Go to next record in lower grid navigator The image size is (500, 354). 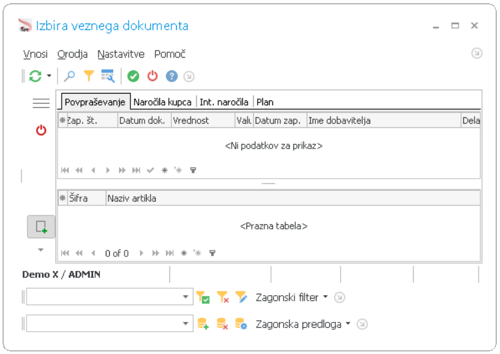141,253
